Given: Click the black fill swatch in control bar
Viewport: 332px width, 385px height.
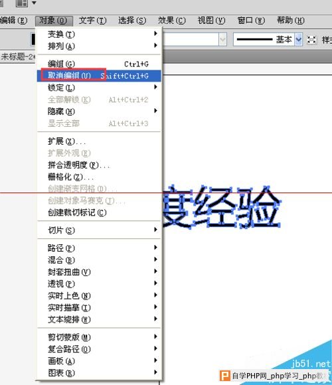Looking at the screenshot, I should 33,39.
